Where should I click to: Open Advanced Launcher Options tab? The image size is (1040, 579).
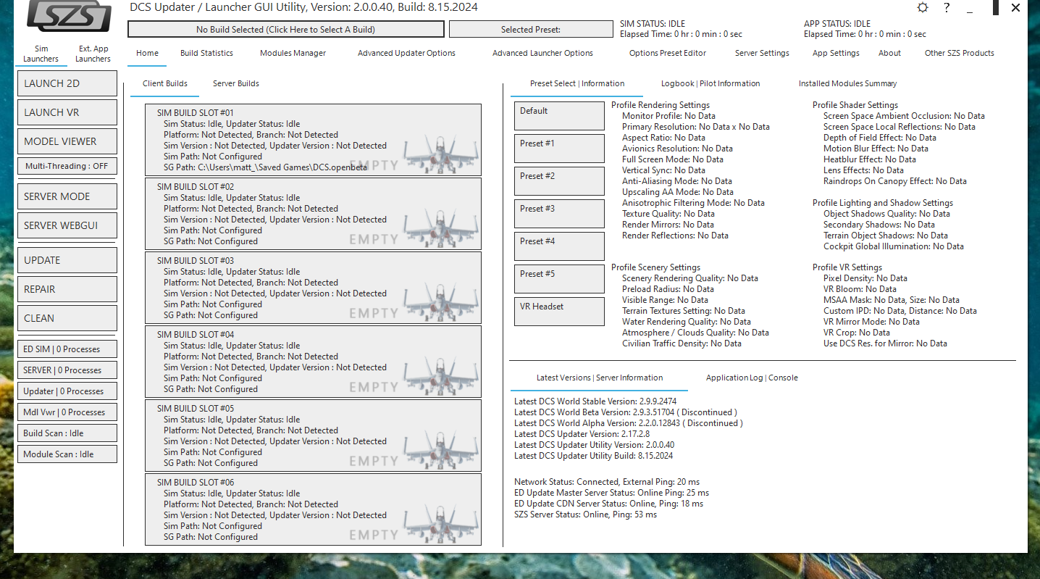click(x=542, y=53)
